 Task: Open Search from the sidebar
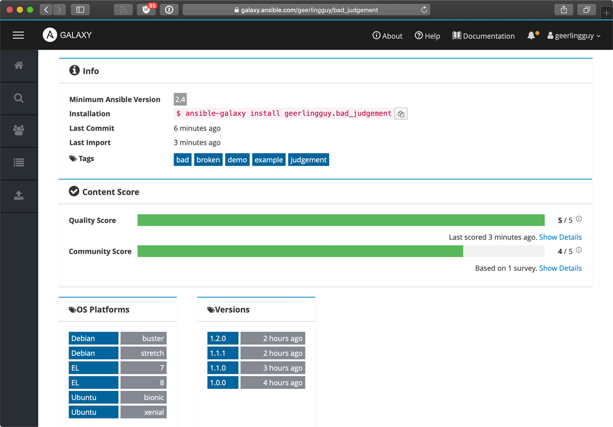point(19,98)
